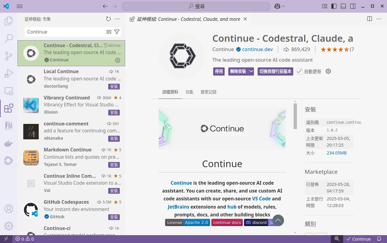Switch to the 功能 tab
This screenshot has width=387, height=243.
189,92
